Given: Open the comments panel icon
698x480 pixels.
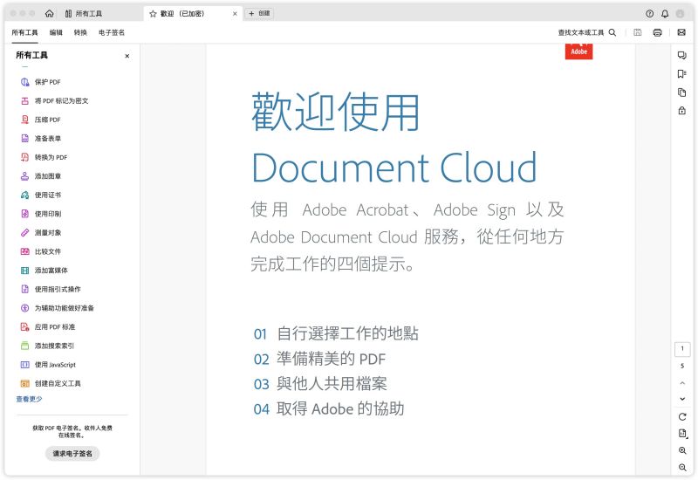Looking at the screenshot, I should click(682, 55).
